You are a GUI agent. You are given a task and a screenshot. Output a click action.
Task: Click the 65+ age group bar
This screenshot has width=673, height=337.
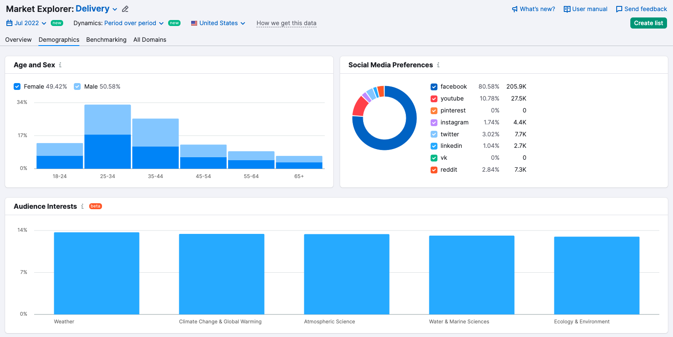pos(299,162)
